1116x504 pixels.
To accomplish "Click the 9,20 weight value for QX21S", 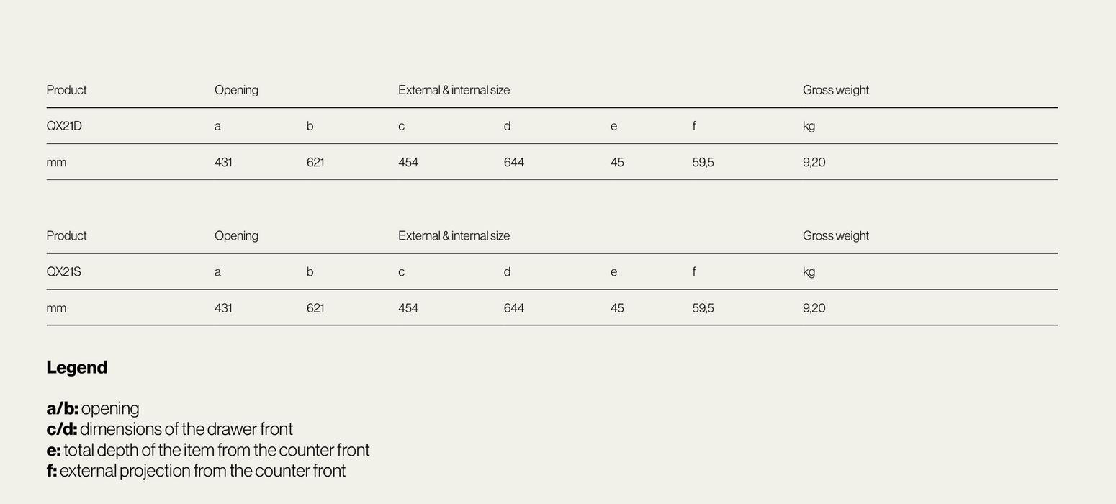I will [x=814, y=308].
